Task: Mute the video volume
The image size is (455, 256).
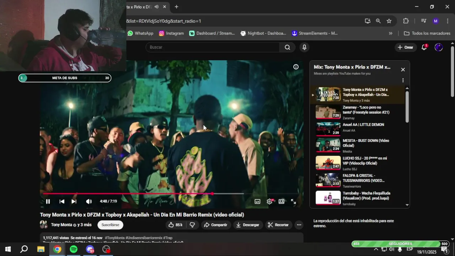Action: click(x=89, y=201)
